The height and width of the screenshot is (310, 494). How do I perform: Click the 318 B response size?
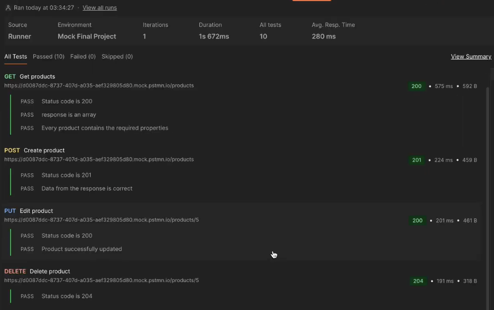(x=470, y=281)
